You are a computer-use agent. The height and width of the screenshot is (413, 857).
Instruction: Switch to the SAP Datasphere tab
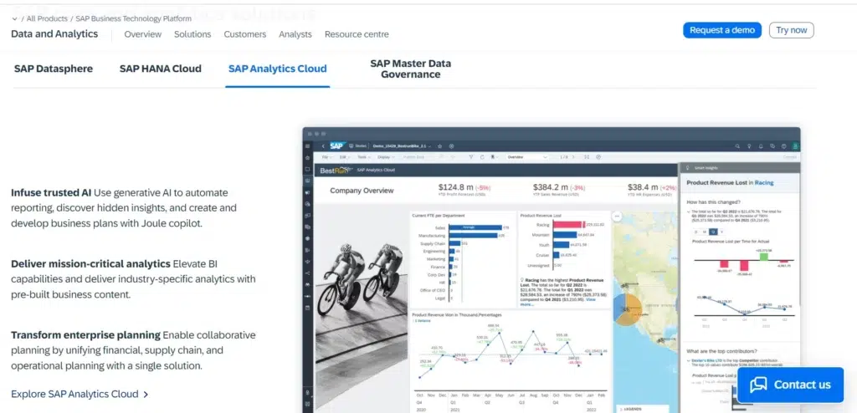pos(54,69)
